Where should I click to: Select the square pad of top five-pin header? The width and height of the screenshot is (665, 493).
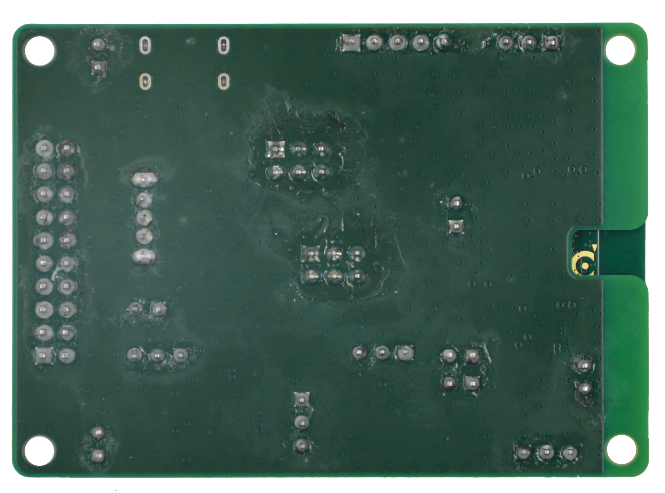pyautogui.click(x=350, y=43)
